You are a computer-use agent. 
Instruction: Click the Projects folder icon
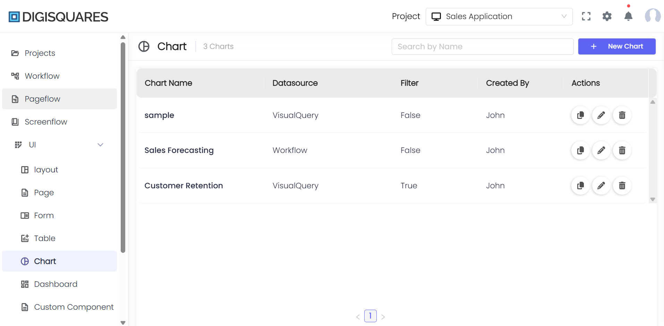tap(15, 53)
